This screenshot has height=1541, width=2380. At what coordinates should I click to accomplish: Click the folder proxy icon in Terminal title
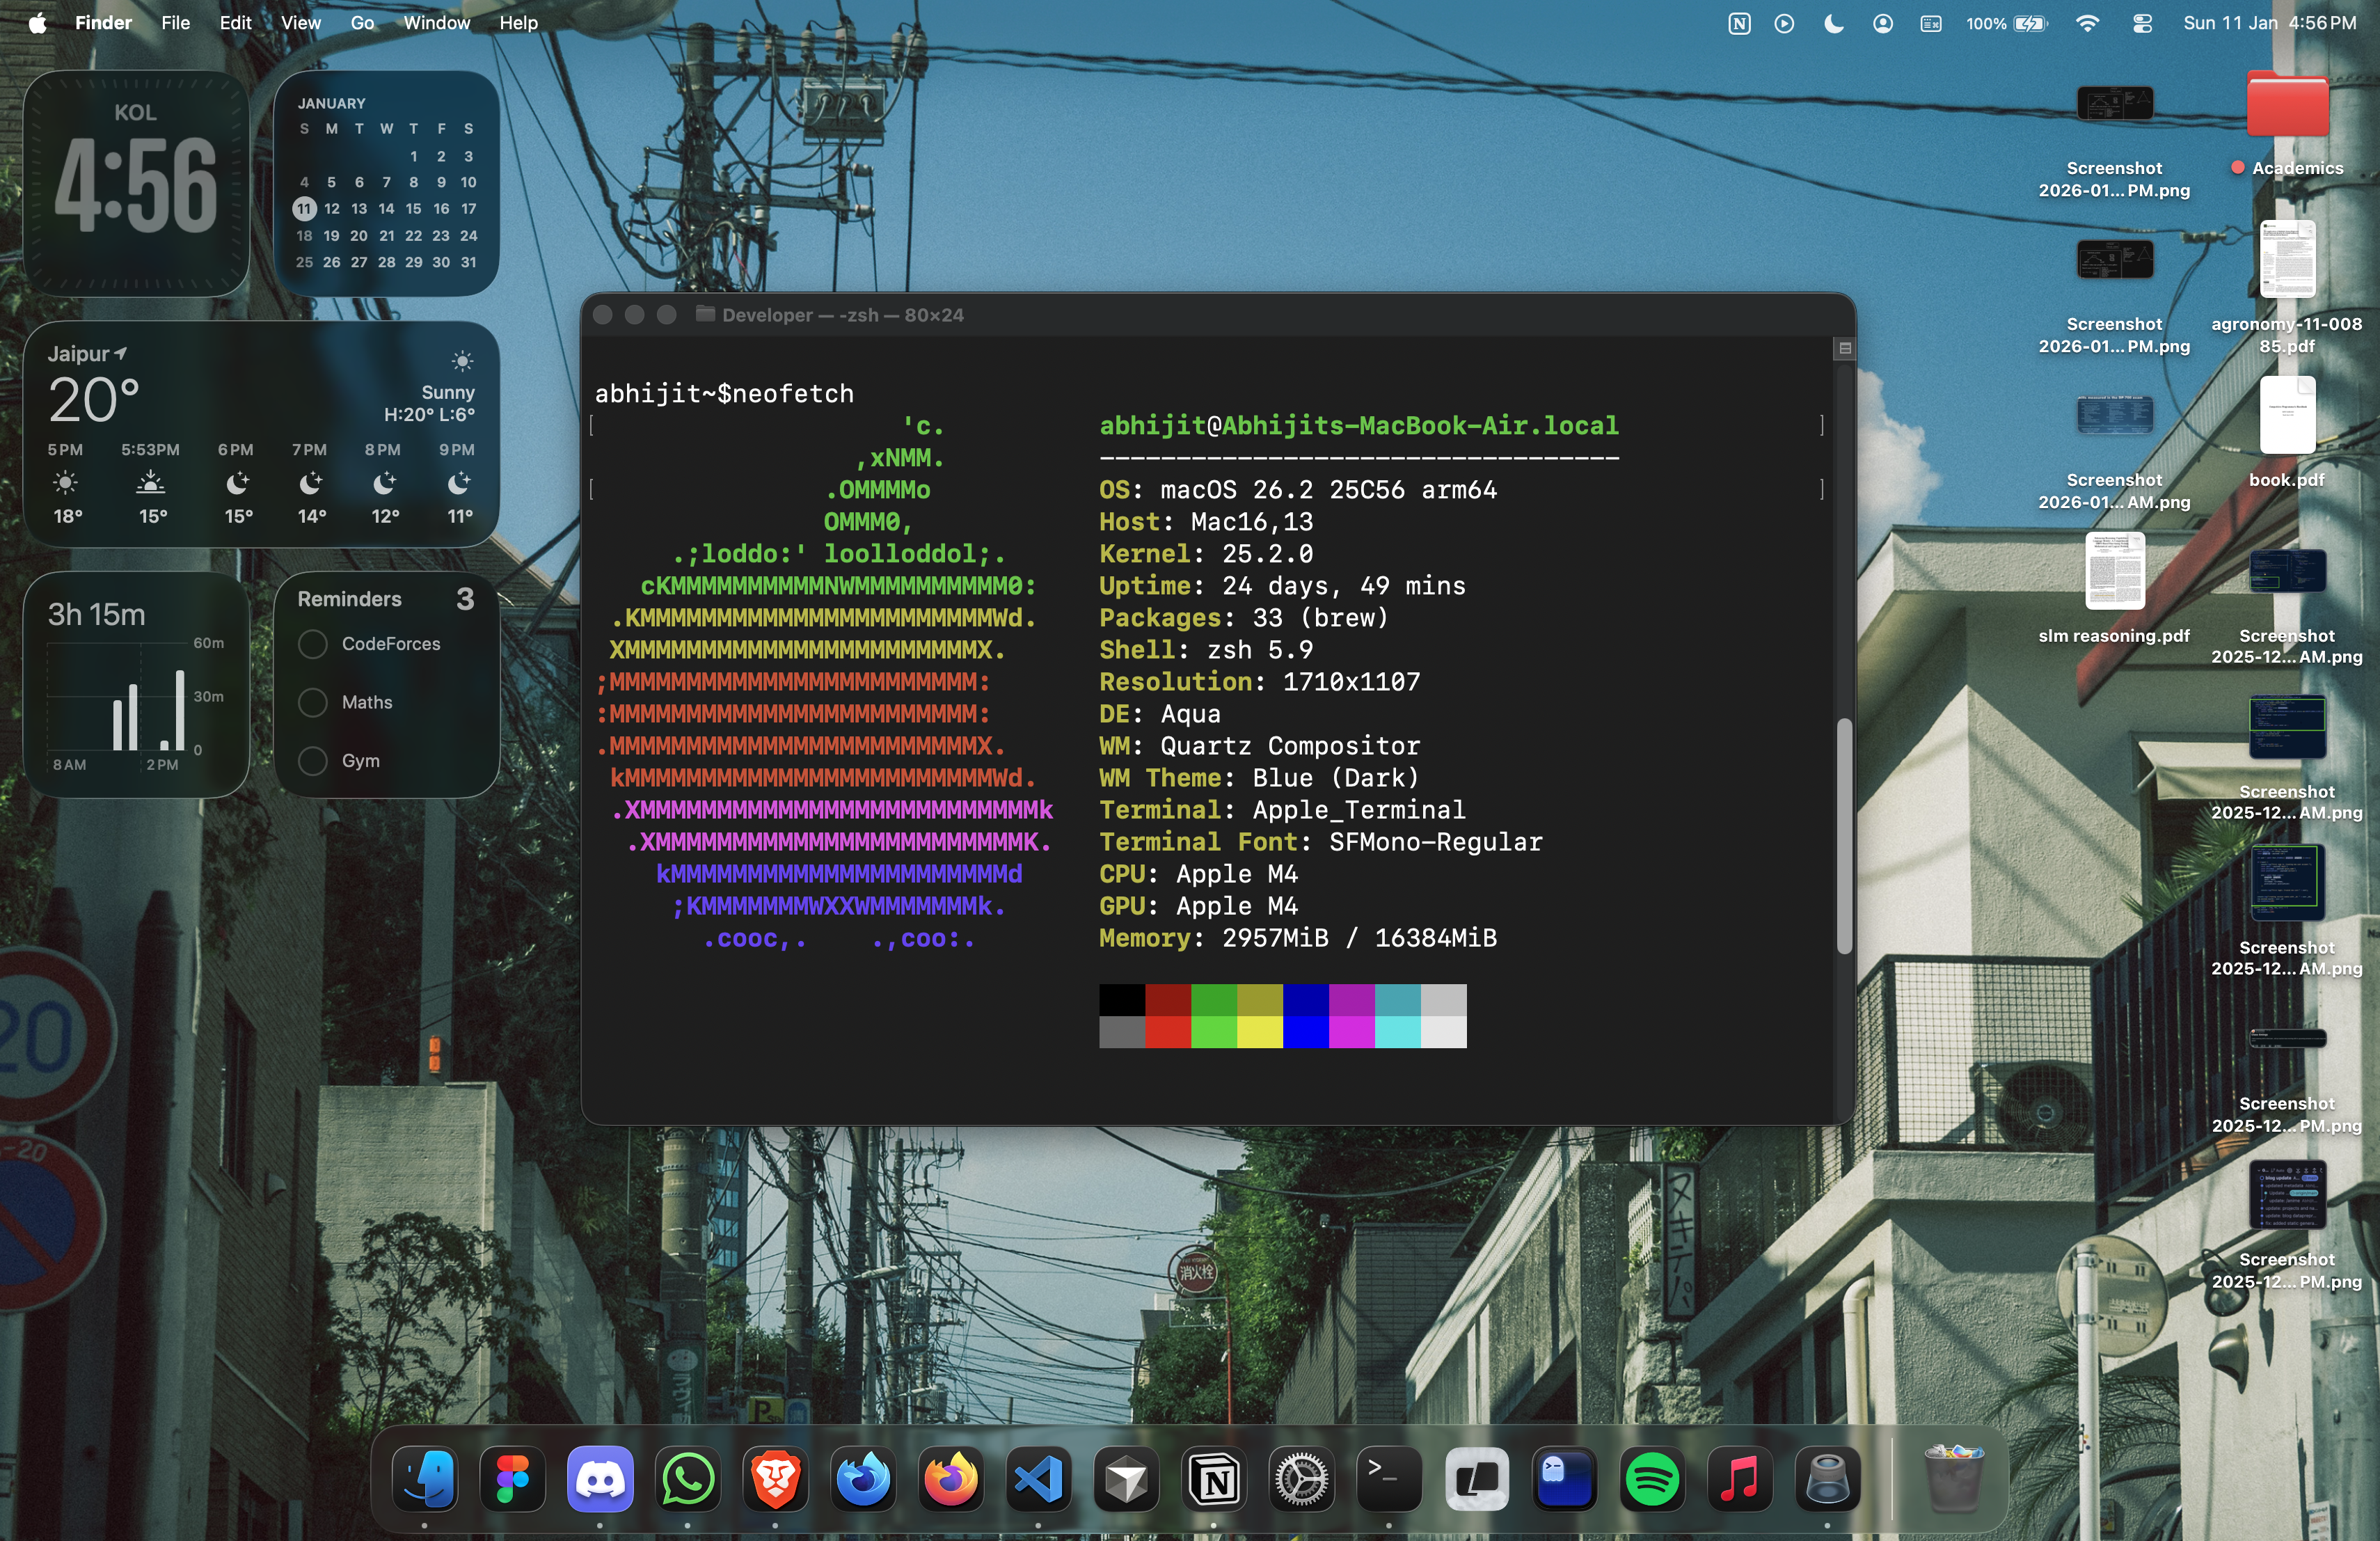coord(705,314)
